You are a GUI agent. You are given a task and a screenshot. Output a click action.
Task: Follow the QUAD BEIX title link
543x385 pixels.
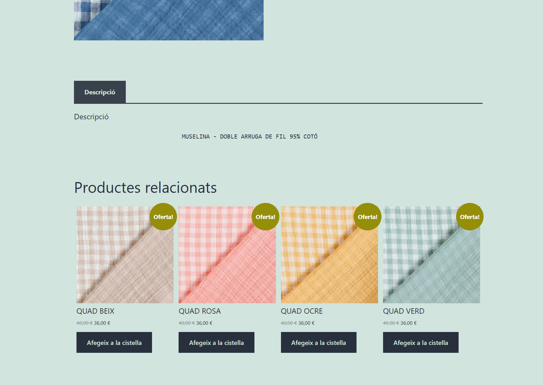click(95, 311)
